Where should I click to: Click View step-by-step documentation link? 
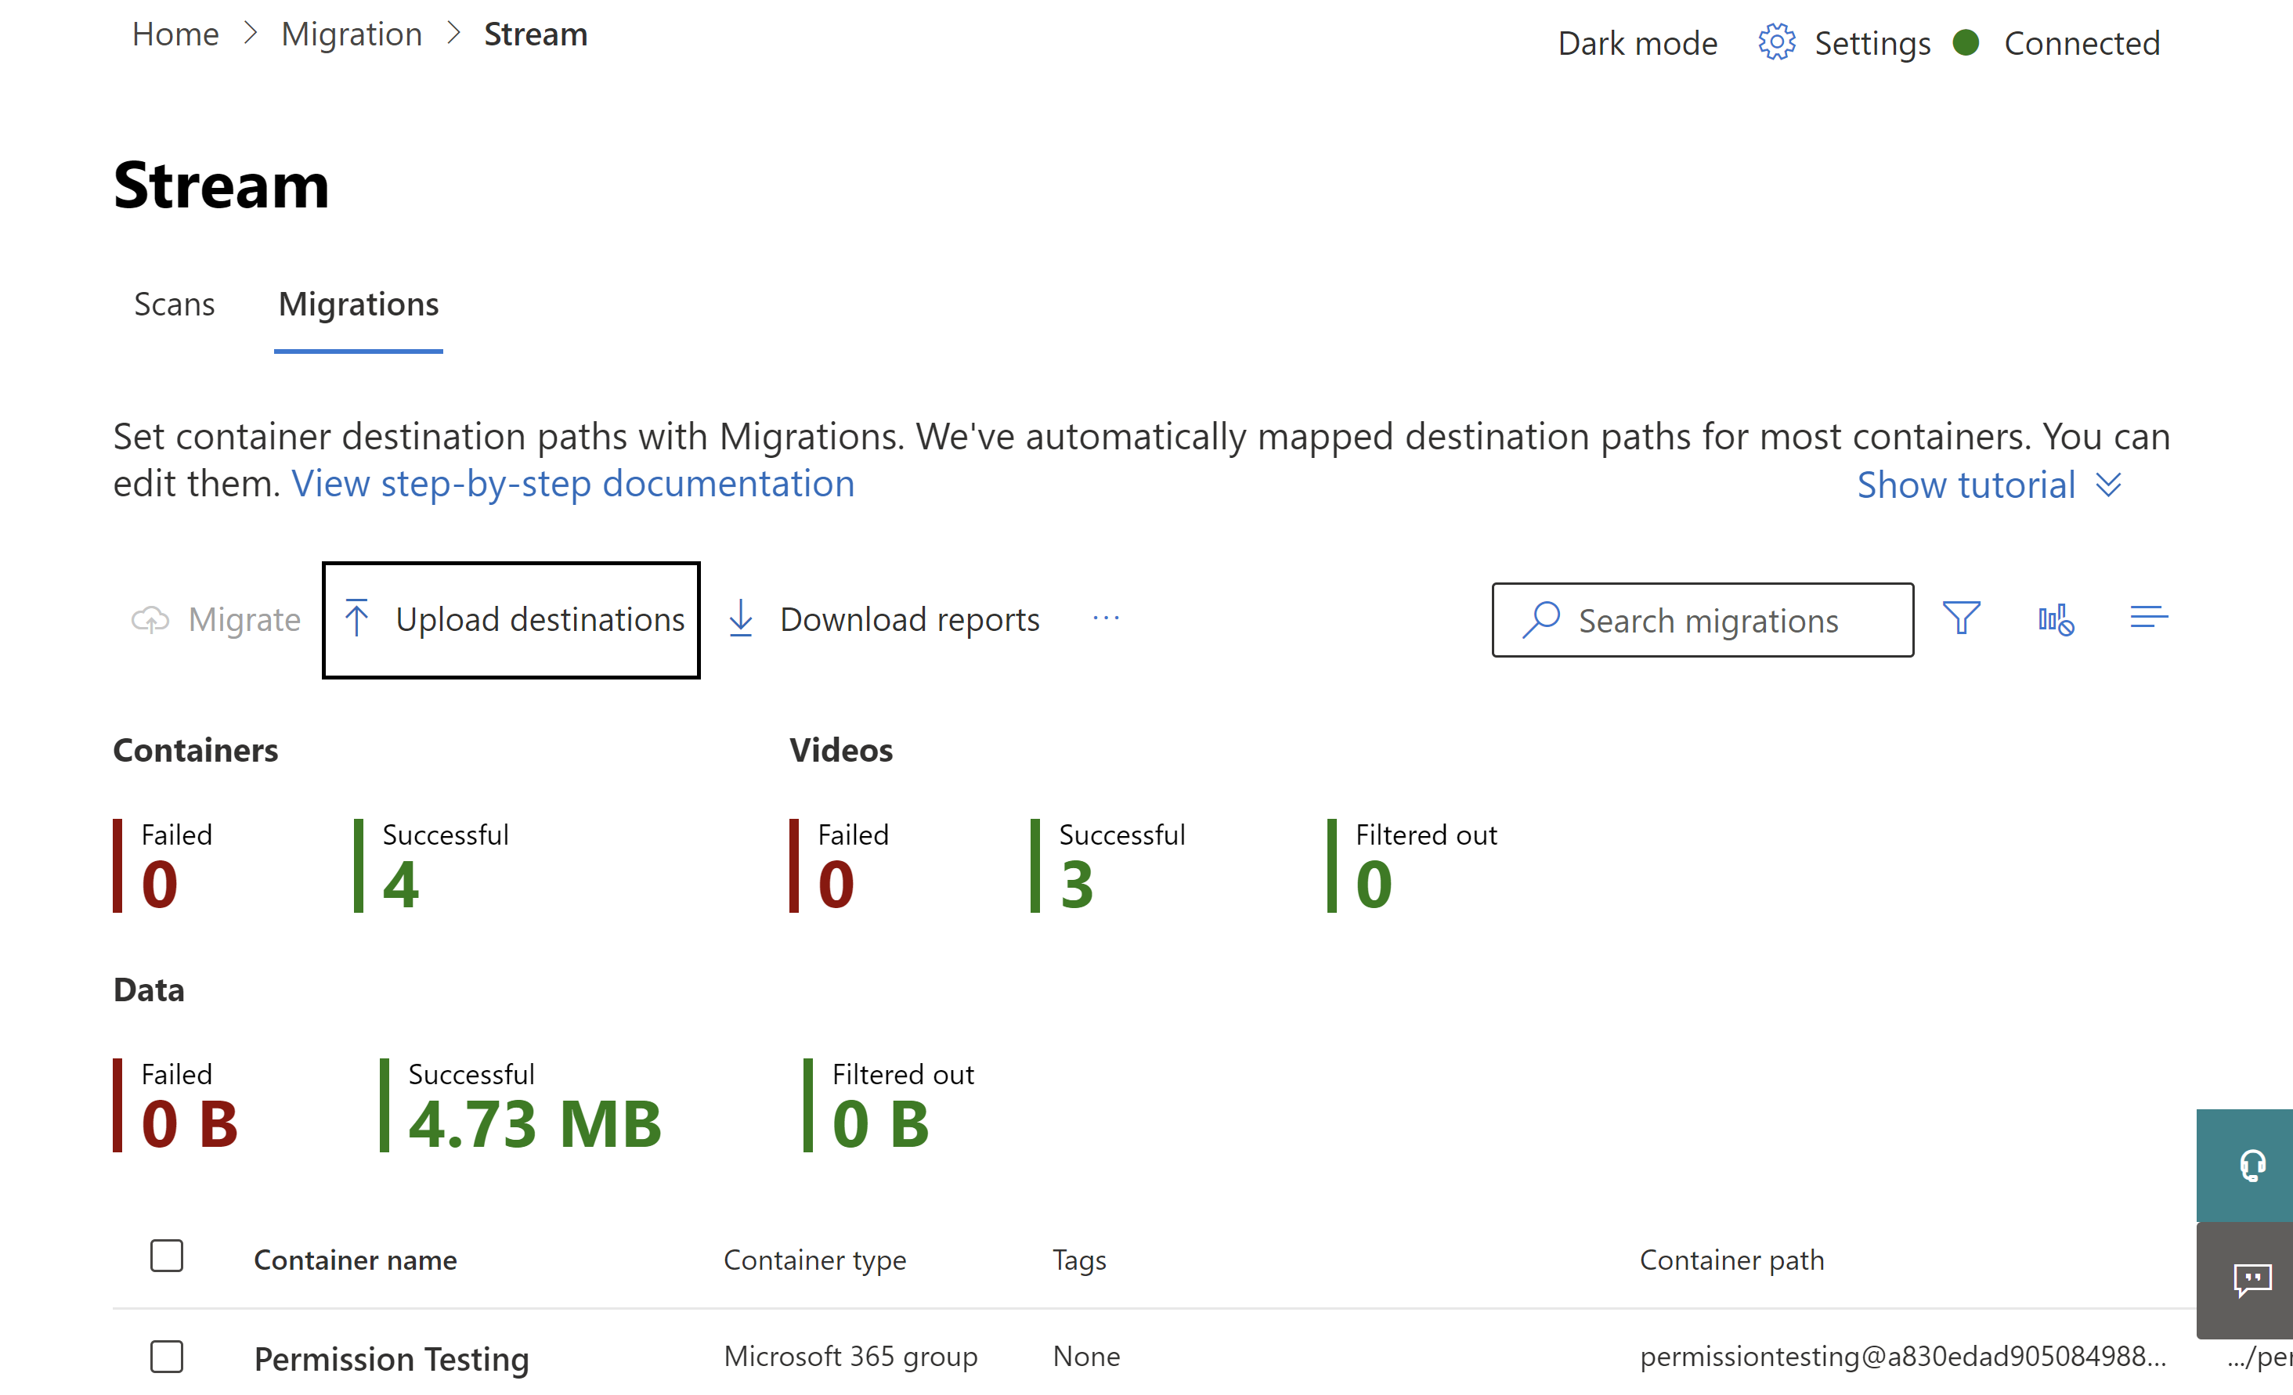[x=572, y=483]
